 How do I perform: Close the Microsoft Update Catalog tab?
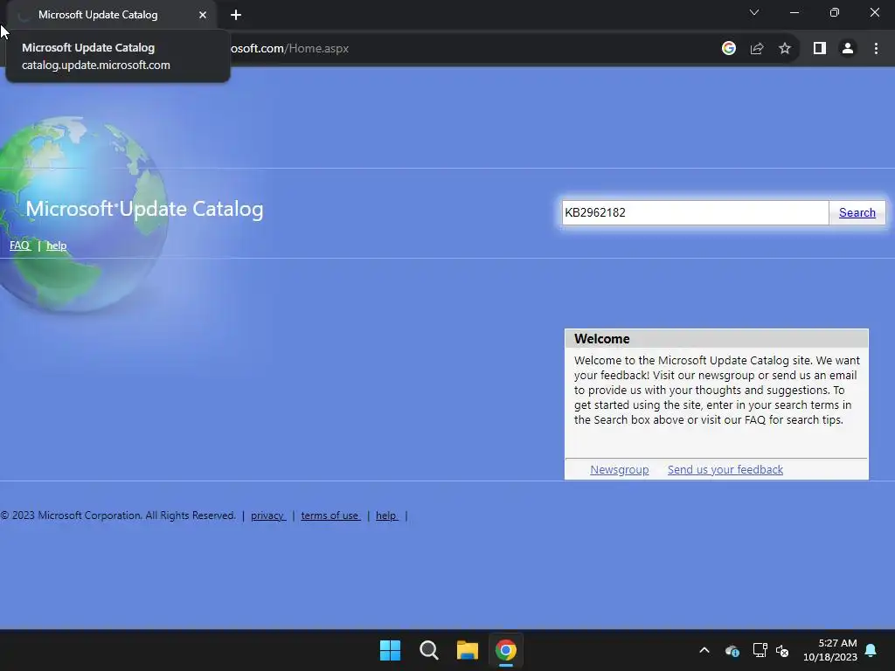[x=203, y=15]
